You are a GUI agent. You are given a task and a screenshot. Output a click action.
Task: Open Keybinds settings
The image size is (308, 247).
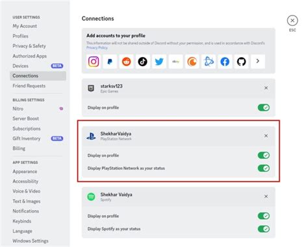click(x=38, y=221)
